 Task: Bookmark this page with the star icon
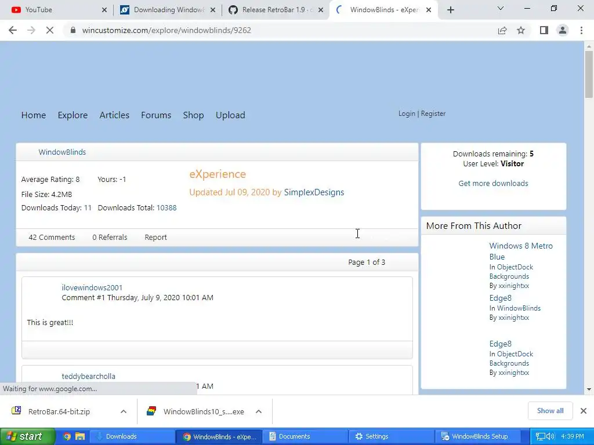(521, 30)
